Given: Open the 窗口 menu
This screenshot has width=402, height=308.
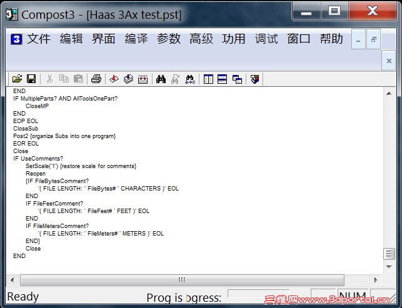Looking at the screenshot, I should pos(299,39).
